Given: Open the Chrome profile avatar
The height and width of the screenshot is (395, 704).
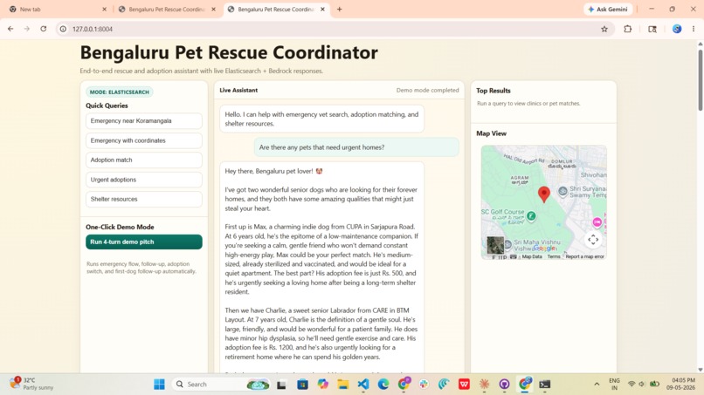Looking at the screenshot, I should 677,29.
